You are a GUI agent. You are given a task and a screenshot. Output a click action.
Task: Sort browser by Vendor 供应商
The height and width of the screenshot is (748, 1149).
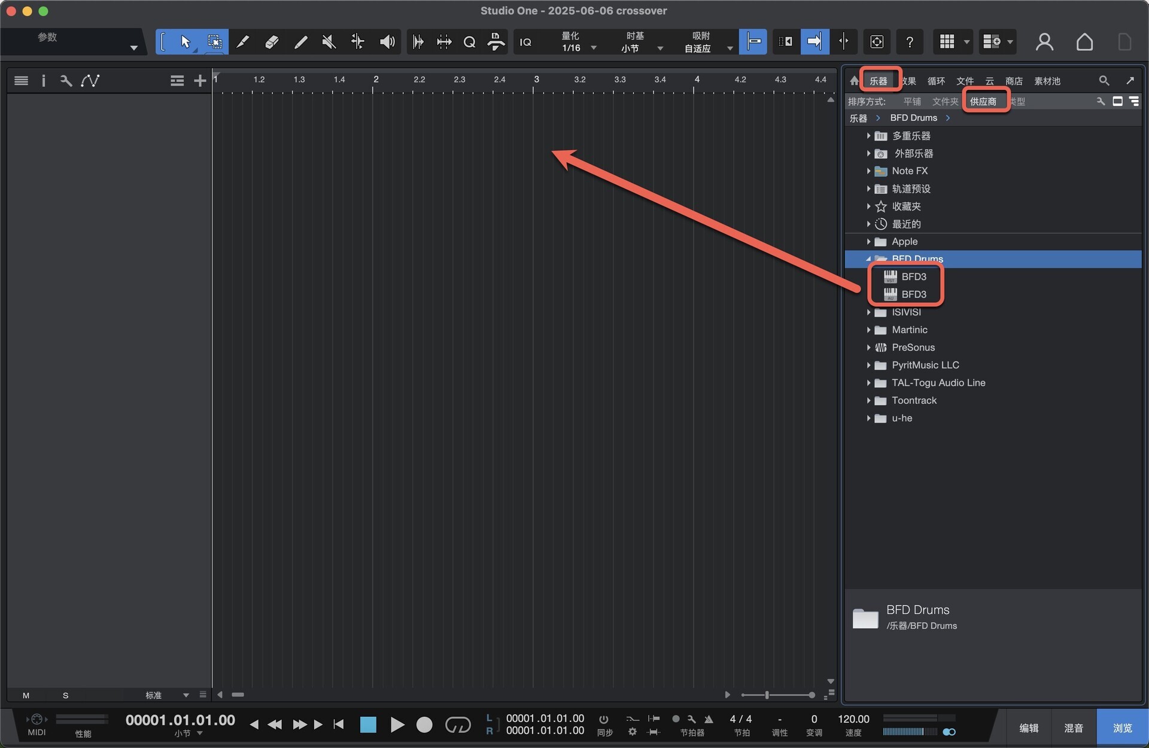(x=983, y=101)
